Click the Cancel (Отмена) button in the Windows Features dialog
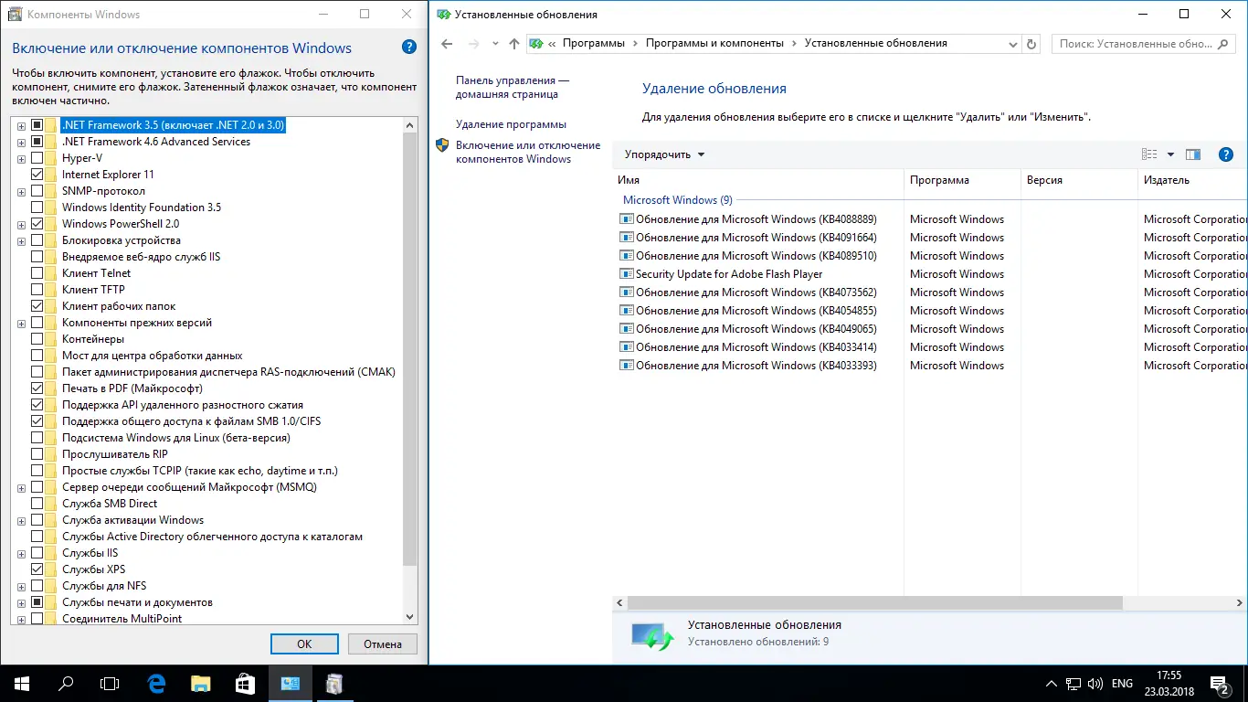 pos(383,643)
